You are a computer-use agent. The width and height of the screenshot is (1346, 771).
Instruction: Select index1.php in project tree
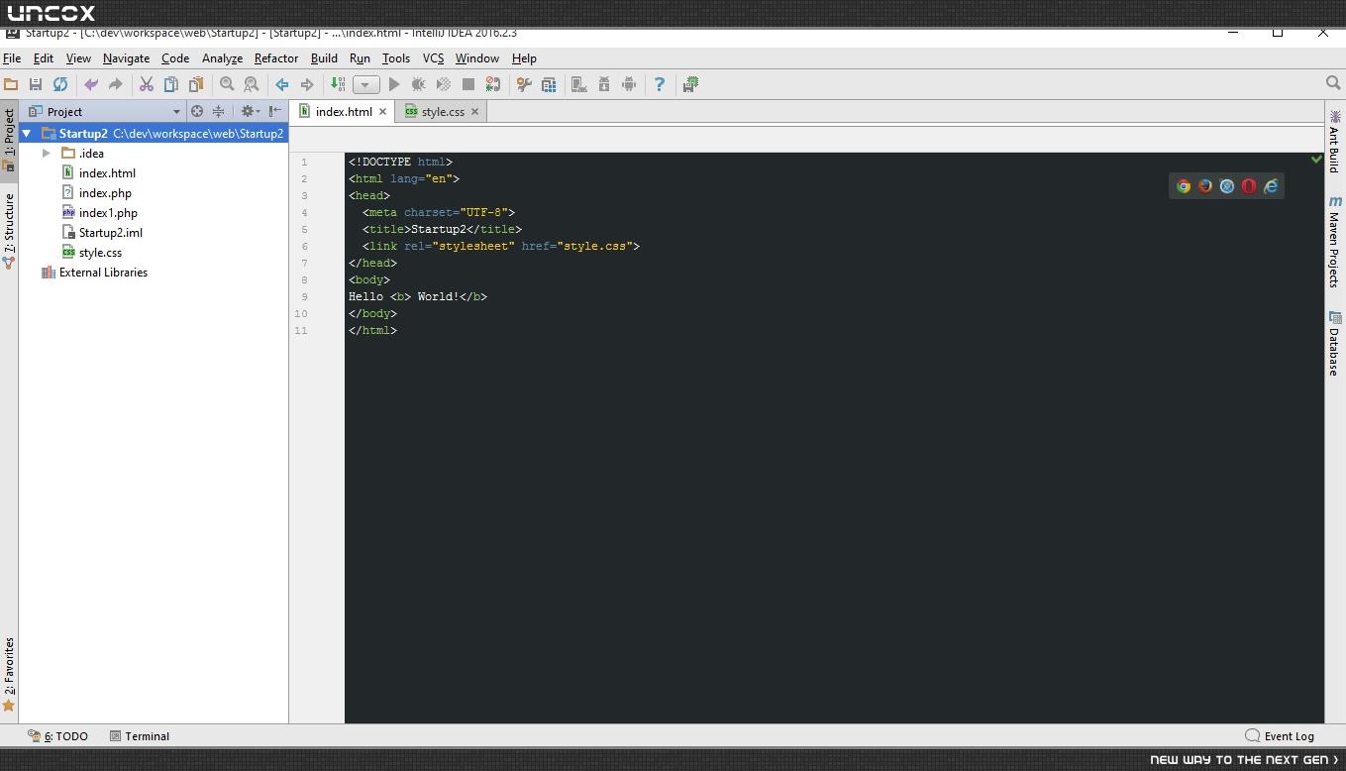pos(108,213)
